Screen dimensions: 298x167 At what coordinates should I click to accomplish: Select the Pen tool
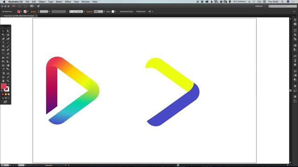[x=3, y=39]
